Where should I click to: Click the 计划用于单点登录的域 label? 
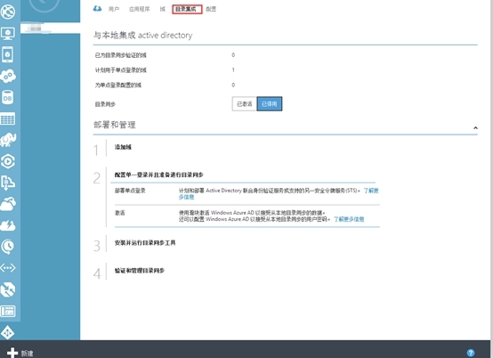point(121,69)
